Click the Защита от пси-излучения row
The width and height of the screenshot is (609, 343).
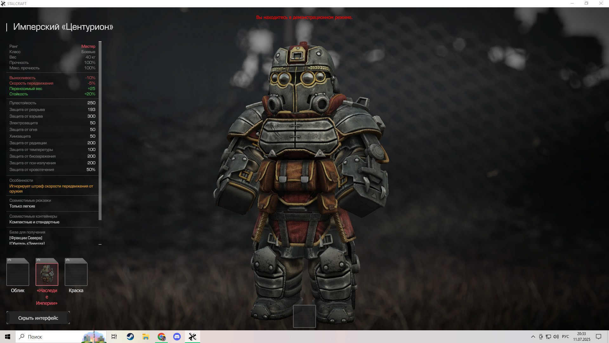pos(52,163)
